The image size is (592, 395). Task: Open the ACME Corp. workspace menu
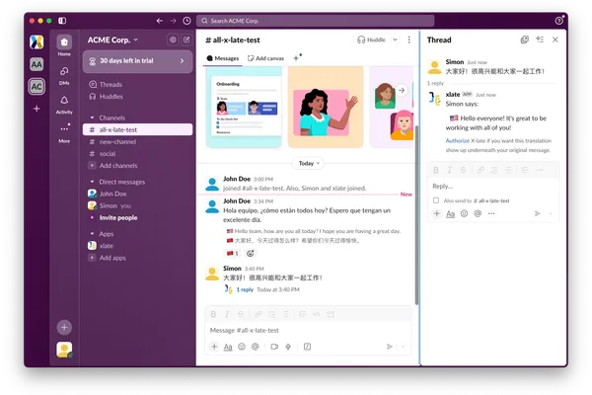coord(112,39)
